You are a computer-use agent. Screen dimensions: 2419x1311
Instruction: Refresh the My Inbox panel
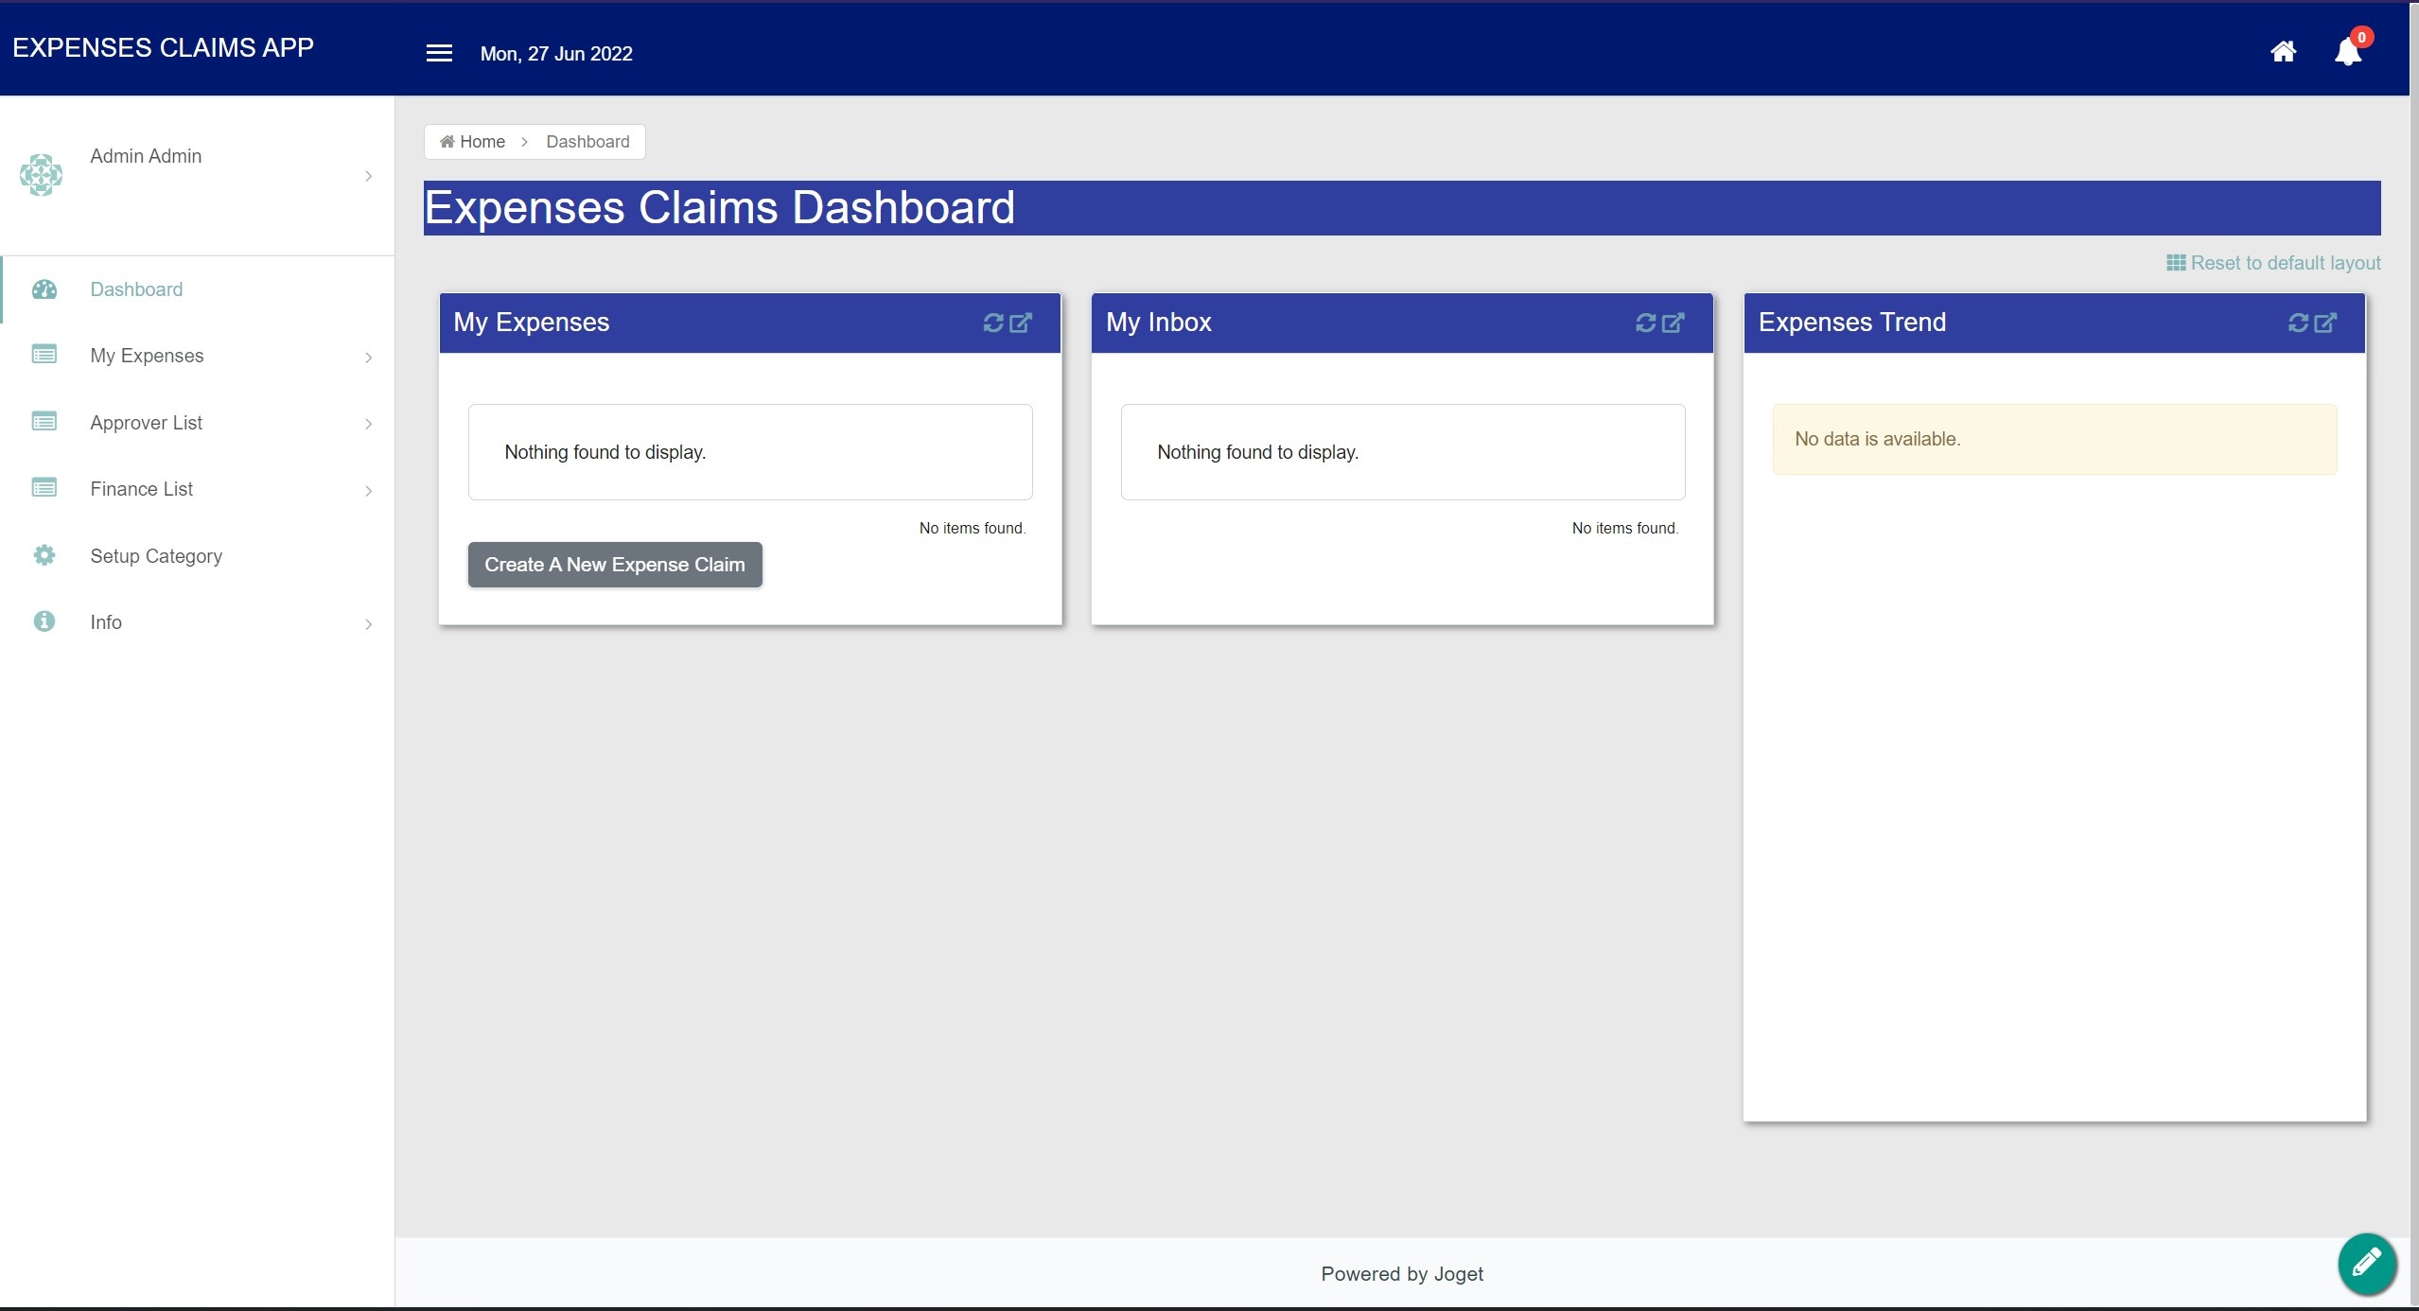(x=1645, y=323)
